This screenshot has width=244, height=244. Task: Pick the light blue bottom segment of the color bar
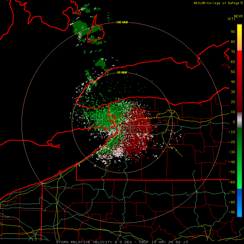point(239,212)
